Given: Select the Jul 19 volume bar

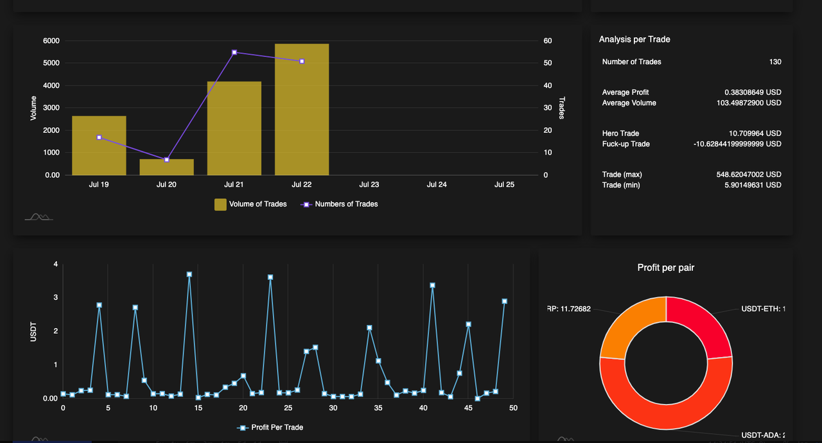Looking at the screenshot, I should (99, 146).
